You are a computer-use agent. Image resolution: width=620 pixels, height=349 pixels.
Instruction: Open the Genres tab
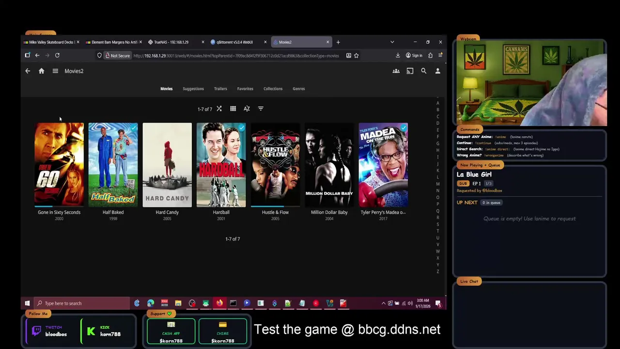[x=298, y=89]
